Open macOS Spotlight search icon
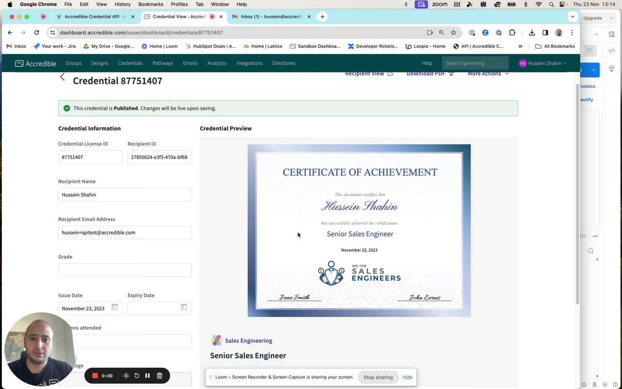The height and width of the screenshot is (389, 622). pyautogui.click(x=551, y=4)
